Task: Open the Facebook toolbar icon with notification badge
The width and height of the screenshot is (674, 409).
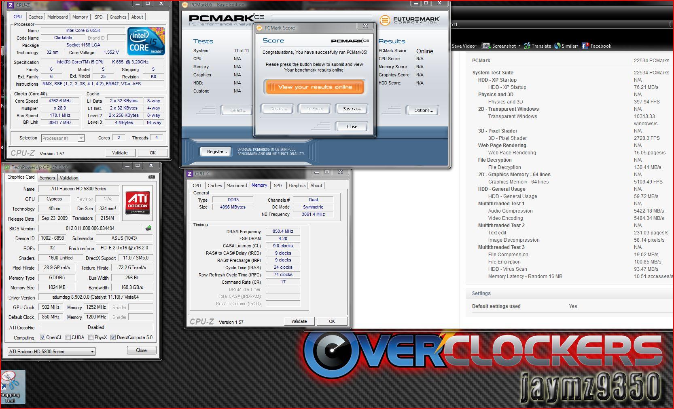Action: 585,46
